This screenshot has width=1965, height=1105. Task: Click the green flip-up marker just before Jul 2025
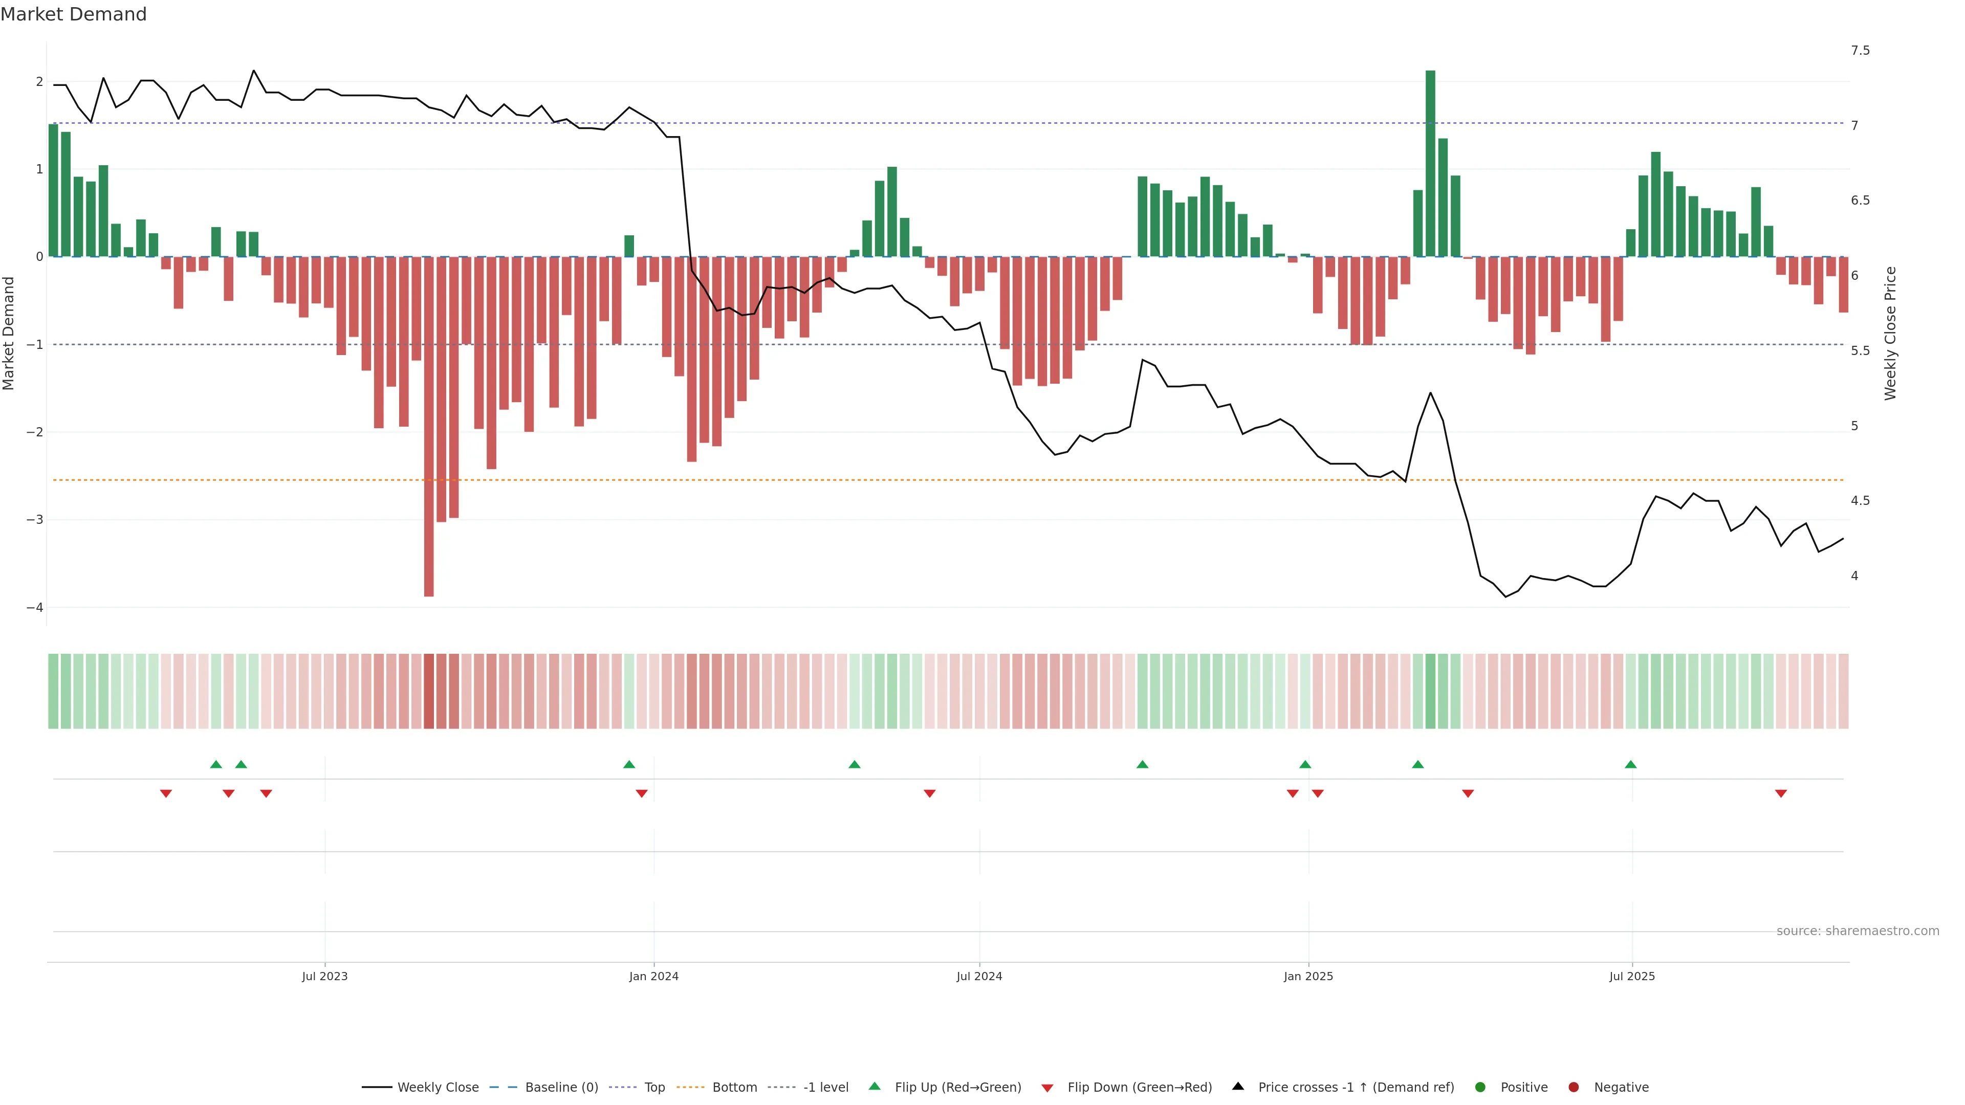(1630, 764)
